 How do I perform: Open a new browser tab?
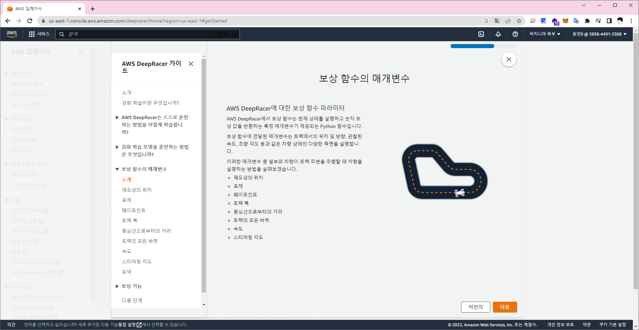click(93, 9)
